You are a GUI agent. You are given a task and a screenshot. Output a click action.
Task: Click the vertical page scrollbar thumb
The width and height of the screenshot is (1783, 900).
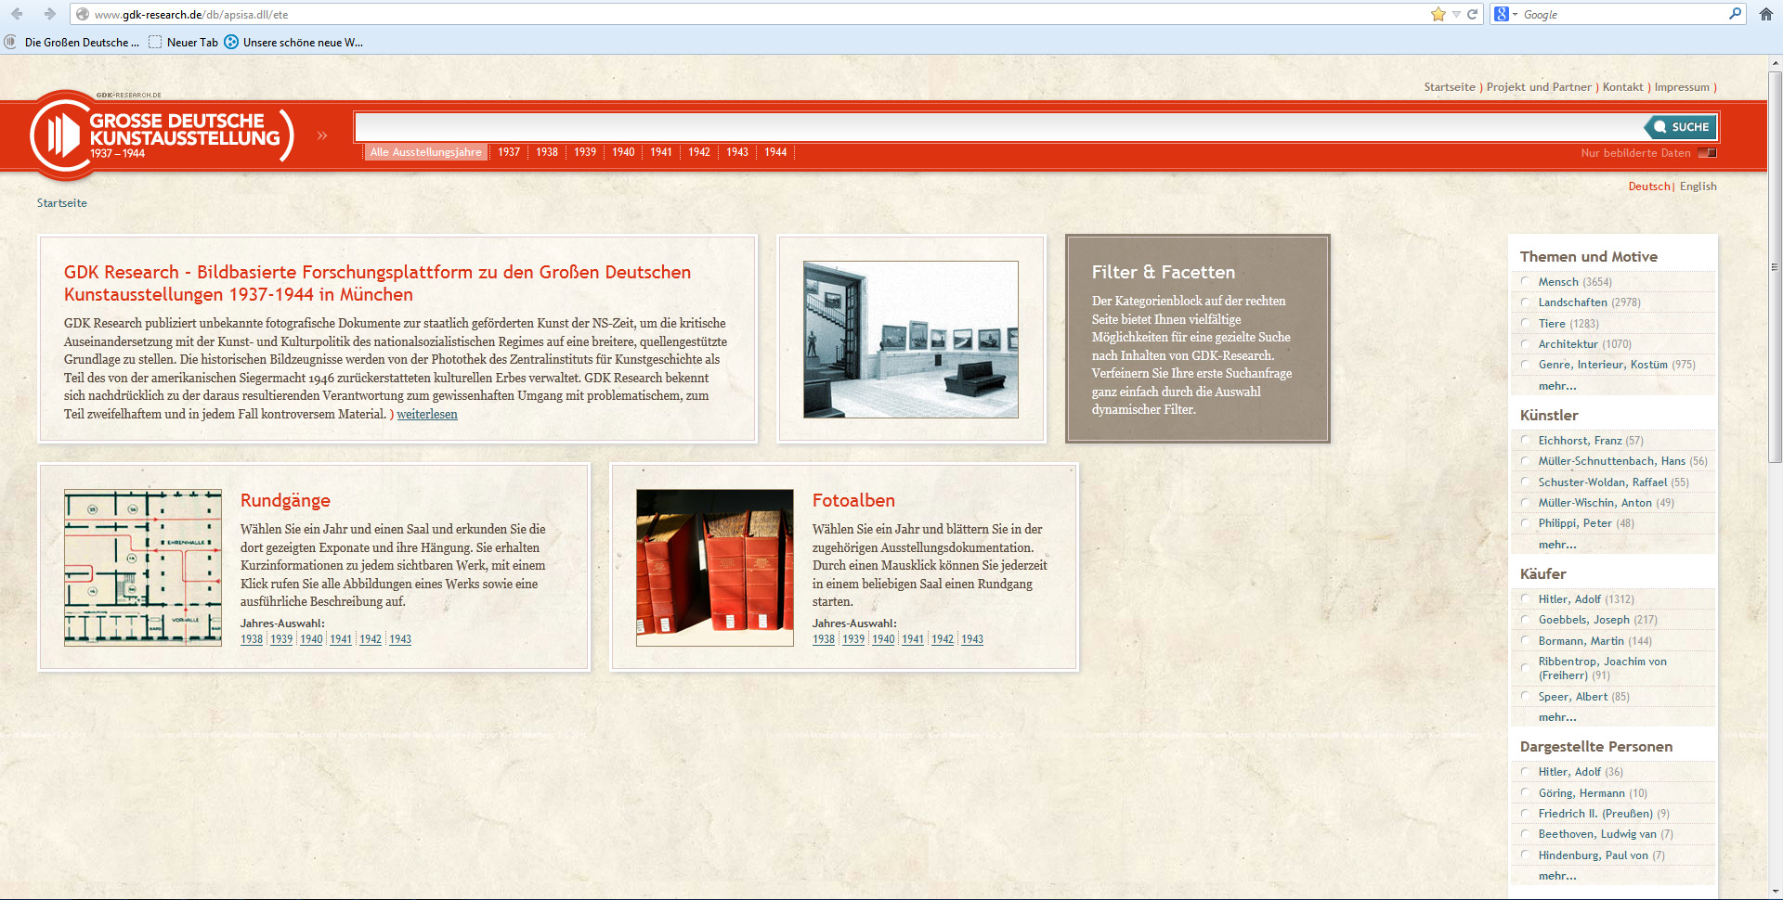click(1775, 269)
